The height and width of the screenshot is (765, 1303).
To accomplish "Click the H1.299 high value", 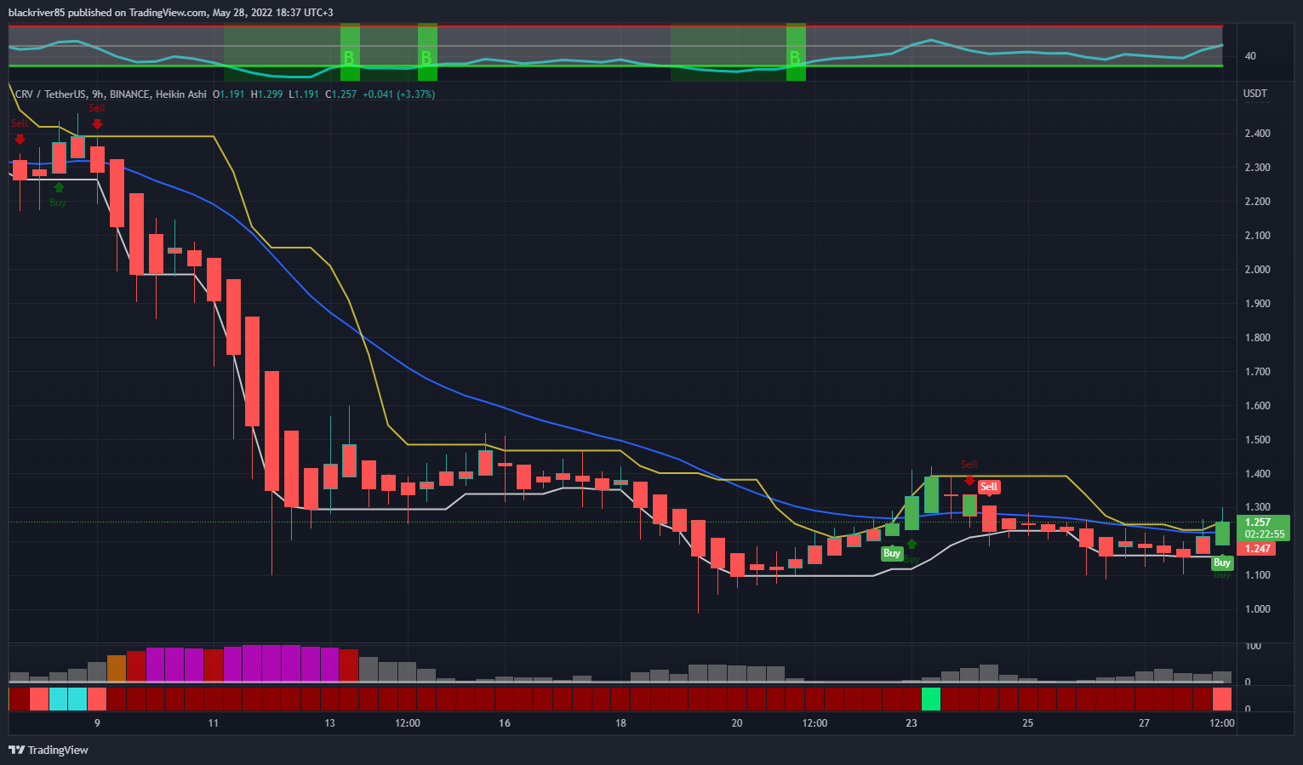I will [266, 94].
